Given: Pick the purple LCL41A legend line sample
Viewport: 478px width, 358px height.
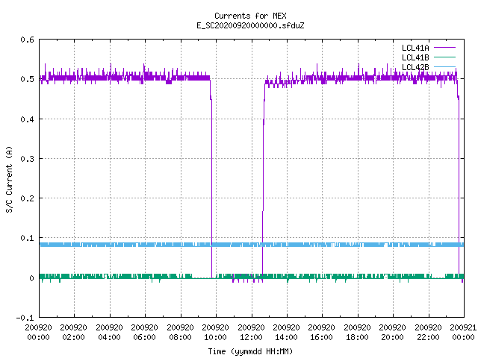Looking at the screenshot, I should tap(444, 48).
